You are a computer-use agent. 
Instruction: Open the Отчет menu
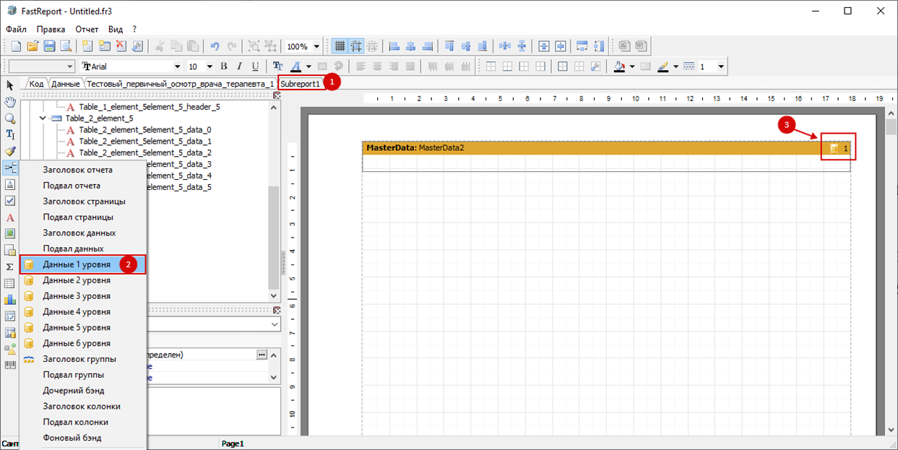click(87, 29)
